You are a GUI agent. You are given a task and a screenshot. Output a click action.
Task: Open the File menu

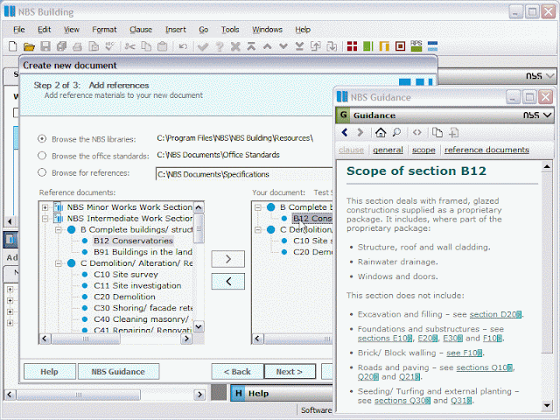click(x=19, y=30)
